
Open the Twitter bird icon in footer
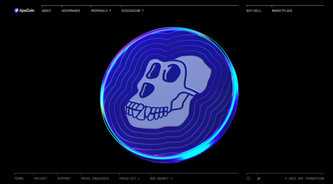point(259,179)
